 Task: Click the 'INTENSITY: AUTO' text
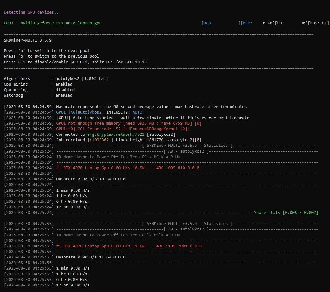point(124,112)
